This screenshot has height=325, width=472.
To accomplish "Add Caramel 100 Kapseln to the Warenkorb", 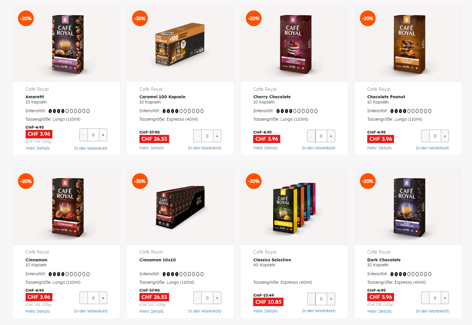I will click(205, 148).
